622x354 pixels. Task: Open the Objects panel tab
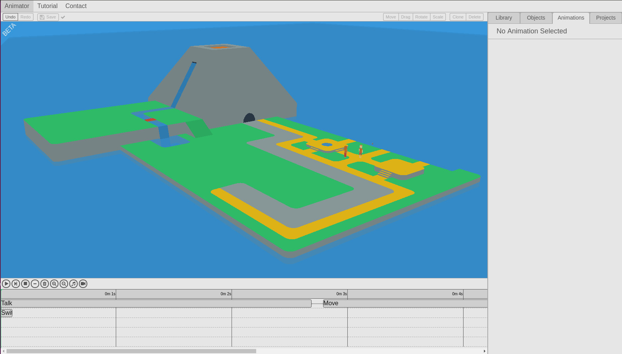(x=536, y=18)
